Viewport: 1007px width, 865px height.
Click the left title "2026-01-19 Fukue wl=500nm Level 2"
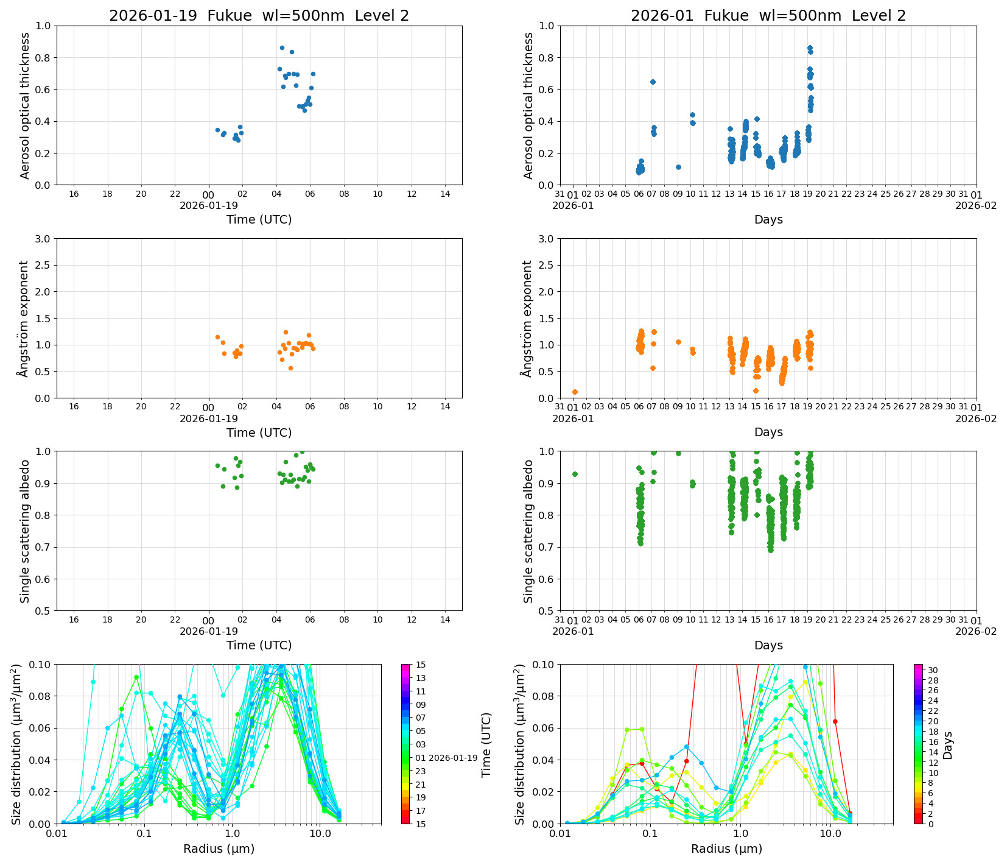259,16
